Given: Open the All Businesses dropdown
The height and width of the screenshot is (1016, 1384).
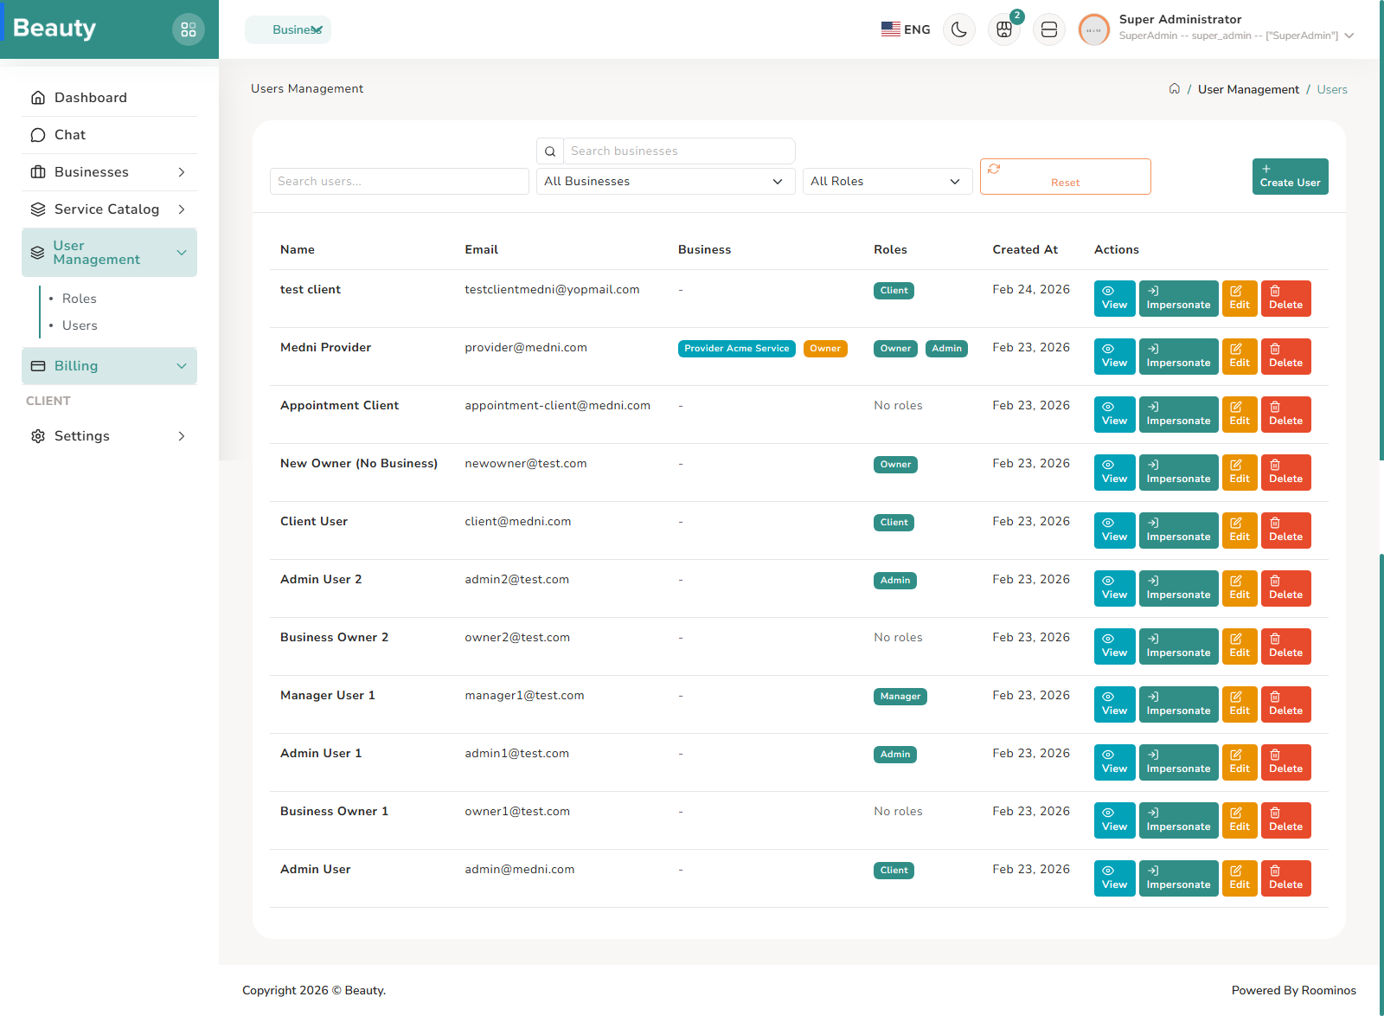Looking at the screenshot, I should point(664,181).
